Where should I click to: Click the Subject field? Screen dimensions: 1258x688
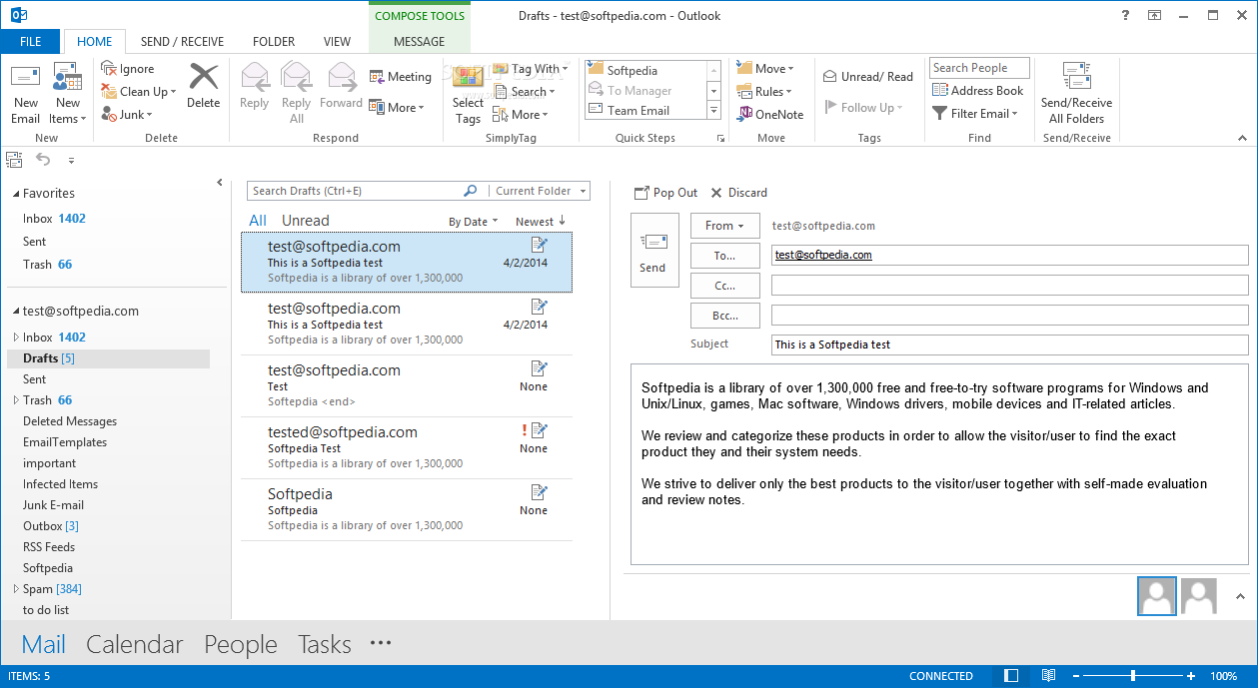(x=1009, y=344)
